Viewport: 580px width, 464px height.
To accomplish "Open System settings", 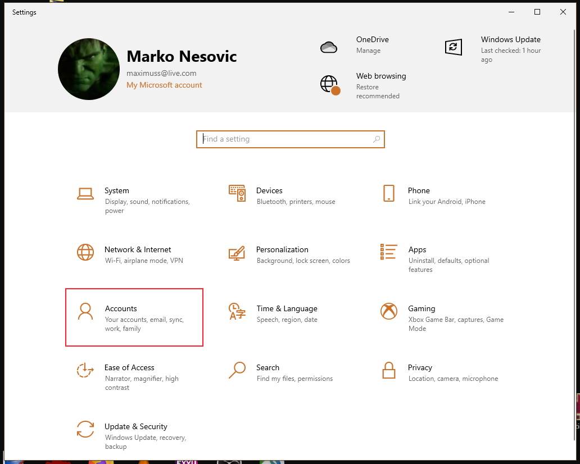I will (x=116, y=190).
